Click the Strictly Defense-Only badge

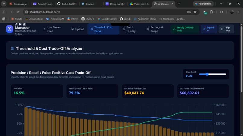click(185, 29)
